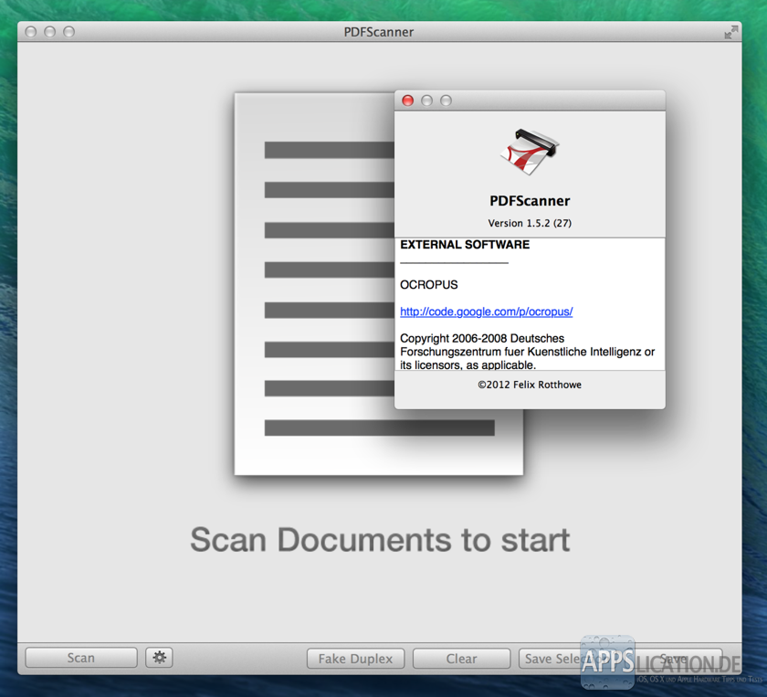767x697 pixels.
Task: Click the document placeholder page image
Action: point(379,283)
